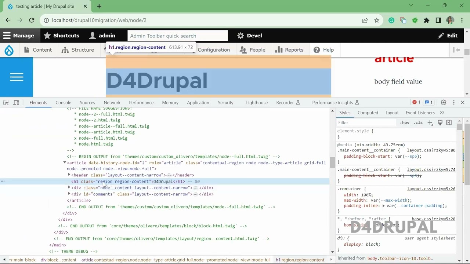Toggle Edit mode pencil button
The width and height of the screenshot is (470, 264).
(x=448, y=36)
